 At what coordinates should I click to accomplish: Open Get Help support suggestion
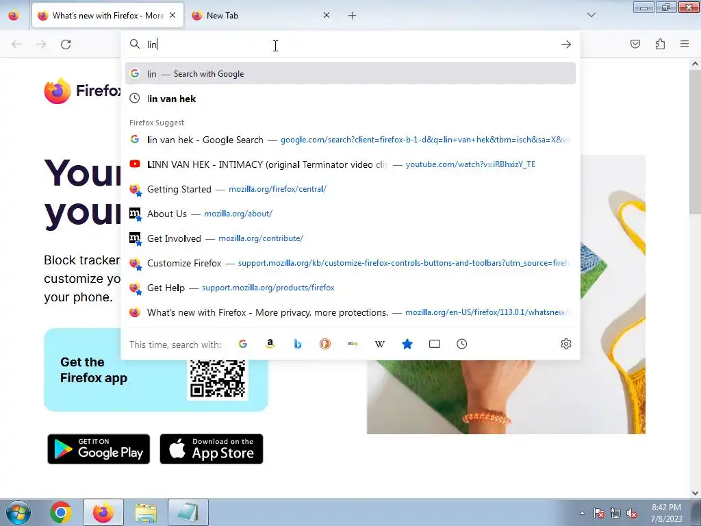tap(350, 288)
